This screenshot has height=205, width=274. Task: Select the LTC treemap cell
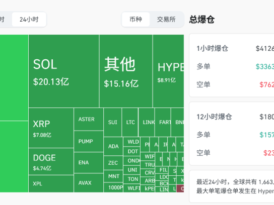click(x=130, y=122)
